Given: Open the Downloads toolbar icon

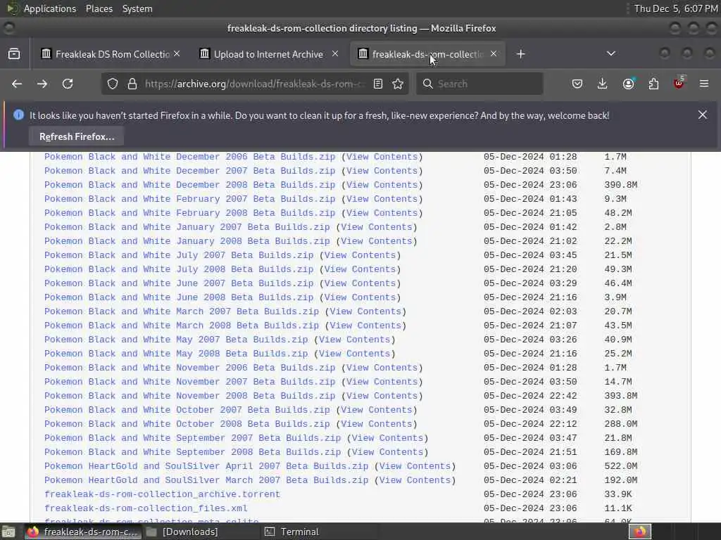Looking at the screenshot, I should (x=603, y=84).
